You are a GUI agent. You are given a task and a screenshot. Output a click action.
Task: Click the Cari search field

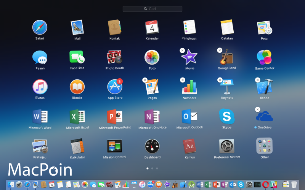(x=152, y=9)
